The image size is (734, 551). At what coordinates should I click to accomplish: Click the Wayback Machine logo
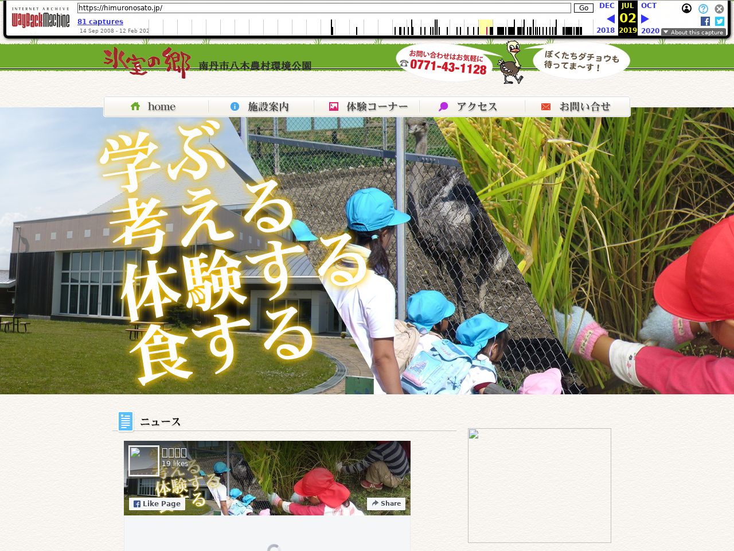[40, 18]
